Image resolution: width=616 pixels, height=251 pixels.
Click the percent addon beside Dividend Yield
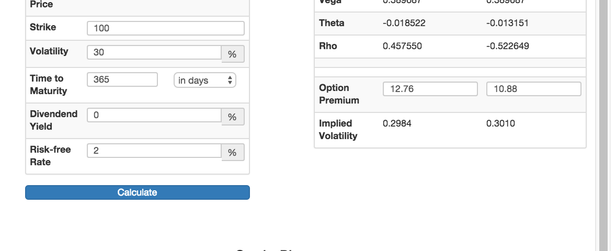click(x=233, y=117)
